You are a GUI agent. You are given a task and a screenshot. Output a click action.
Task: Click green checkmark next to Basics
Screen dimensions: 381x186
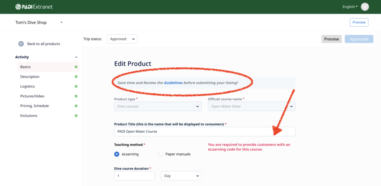(76, 67)
